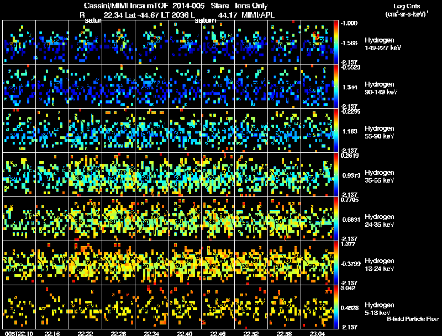
Task: Click the color bar for Hydrogen 24-35 keV
Action: pos(336,218)
